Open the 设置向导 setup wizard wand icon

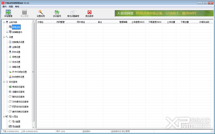pos(40,12)
